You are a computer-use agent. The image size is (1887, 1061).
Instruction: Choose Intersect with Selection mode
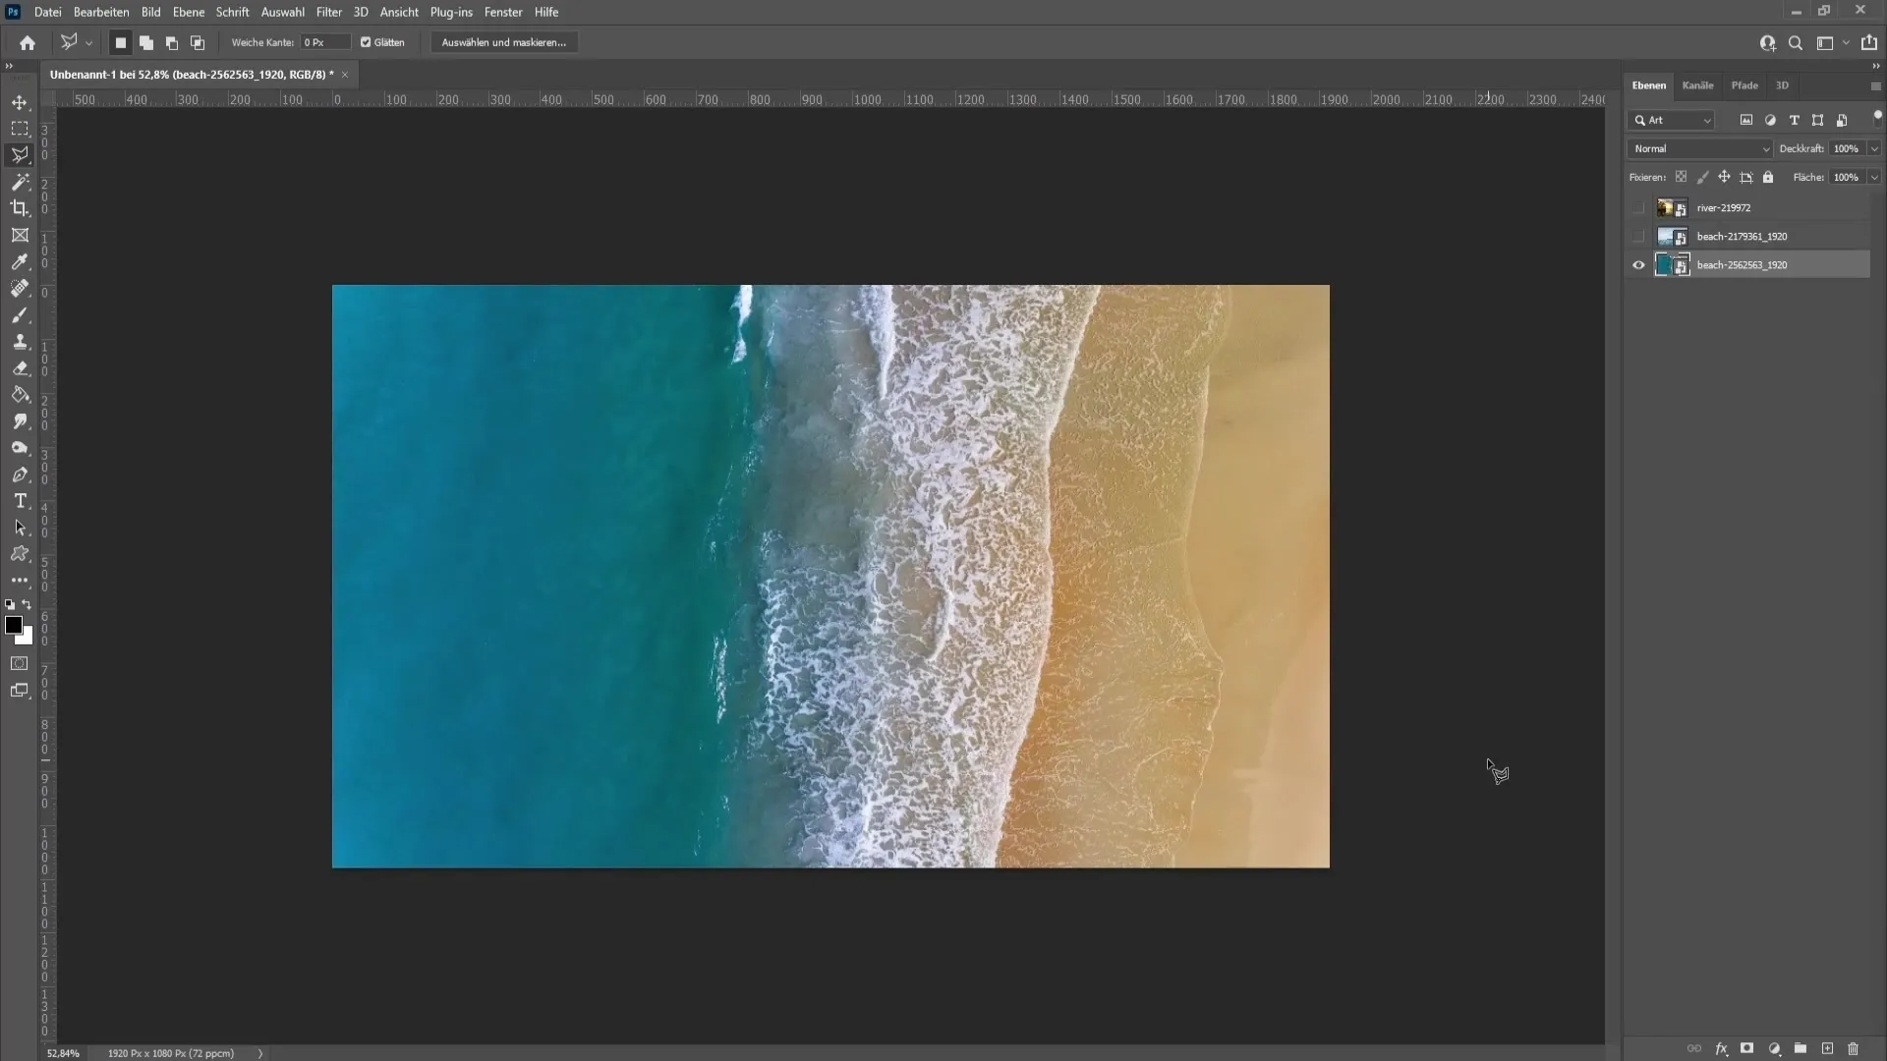(x=198, y=42)
